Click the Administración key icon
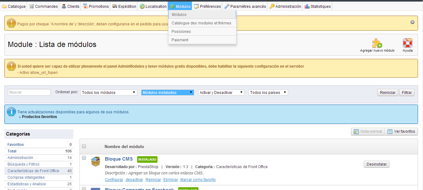Screen dimensions: 423x190 coord(272,6)
